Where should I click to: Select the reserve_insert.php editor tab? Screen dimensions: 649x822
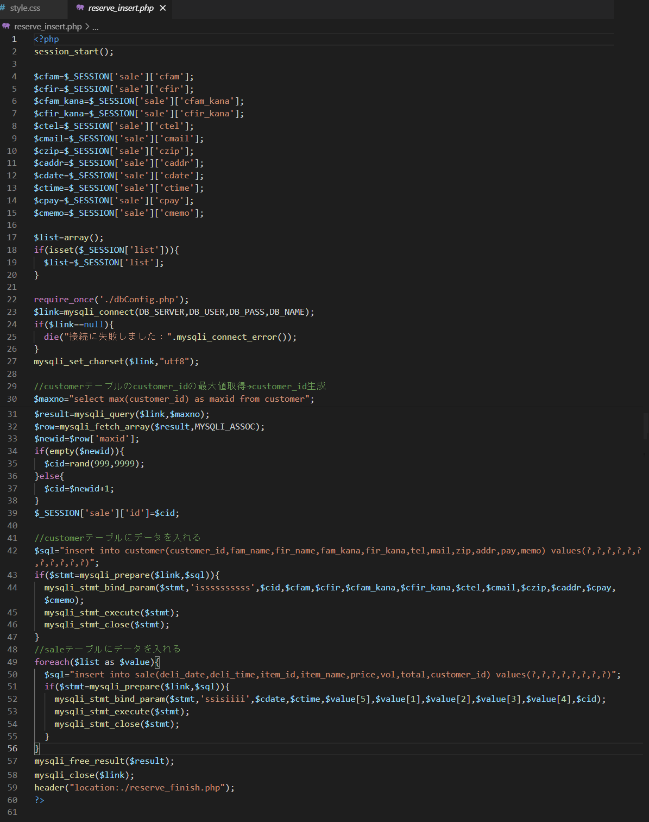click(x=121, y=8)
